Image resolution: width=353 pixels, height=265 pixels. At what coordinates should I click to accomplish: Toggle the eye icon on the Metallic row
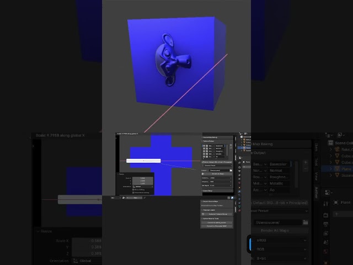point(204,154)
